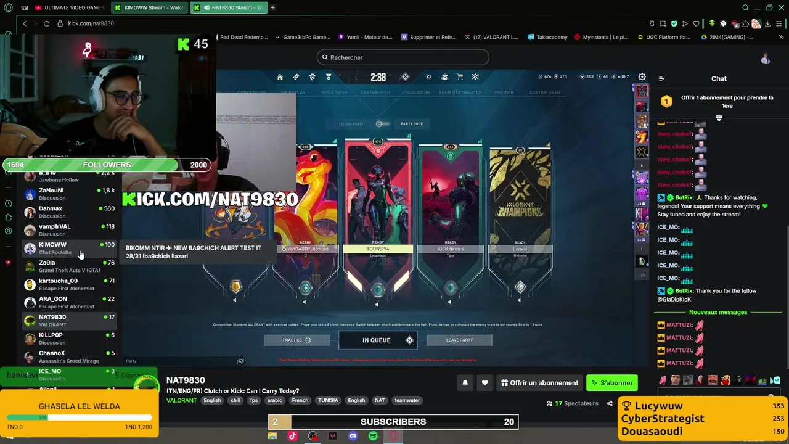Click the Valorant agent icon in taskbar
The height and width of the screenshot is (444, 789).
pos(333,436)
